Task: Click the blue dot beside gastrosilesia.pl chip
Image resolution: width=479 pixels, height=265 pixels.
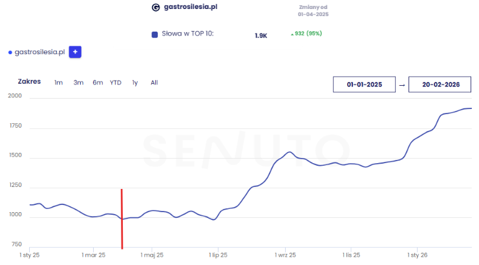Action: tap(10, 53)
